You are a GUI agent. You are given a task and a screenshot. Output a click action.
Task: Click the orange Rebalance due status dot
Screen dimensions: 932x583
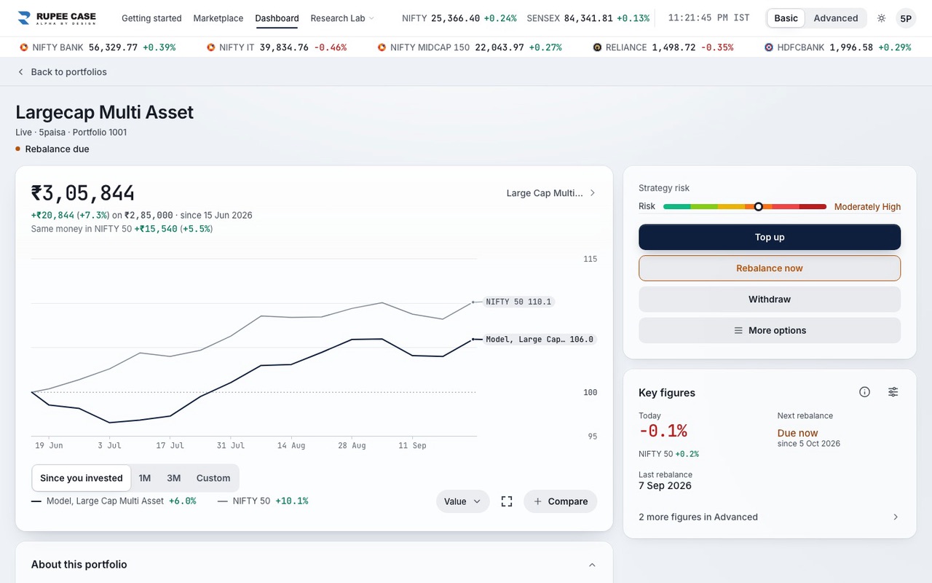18,149
